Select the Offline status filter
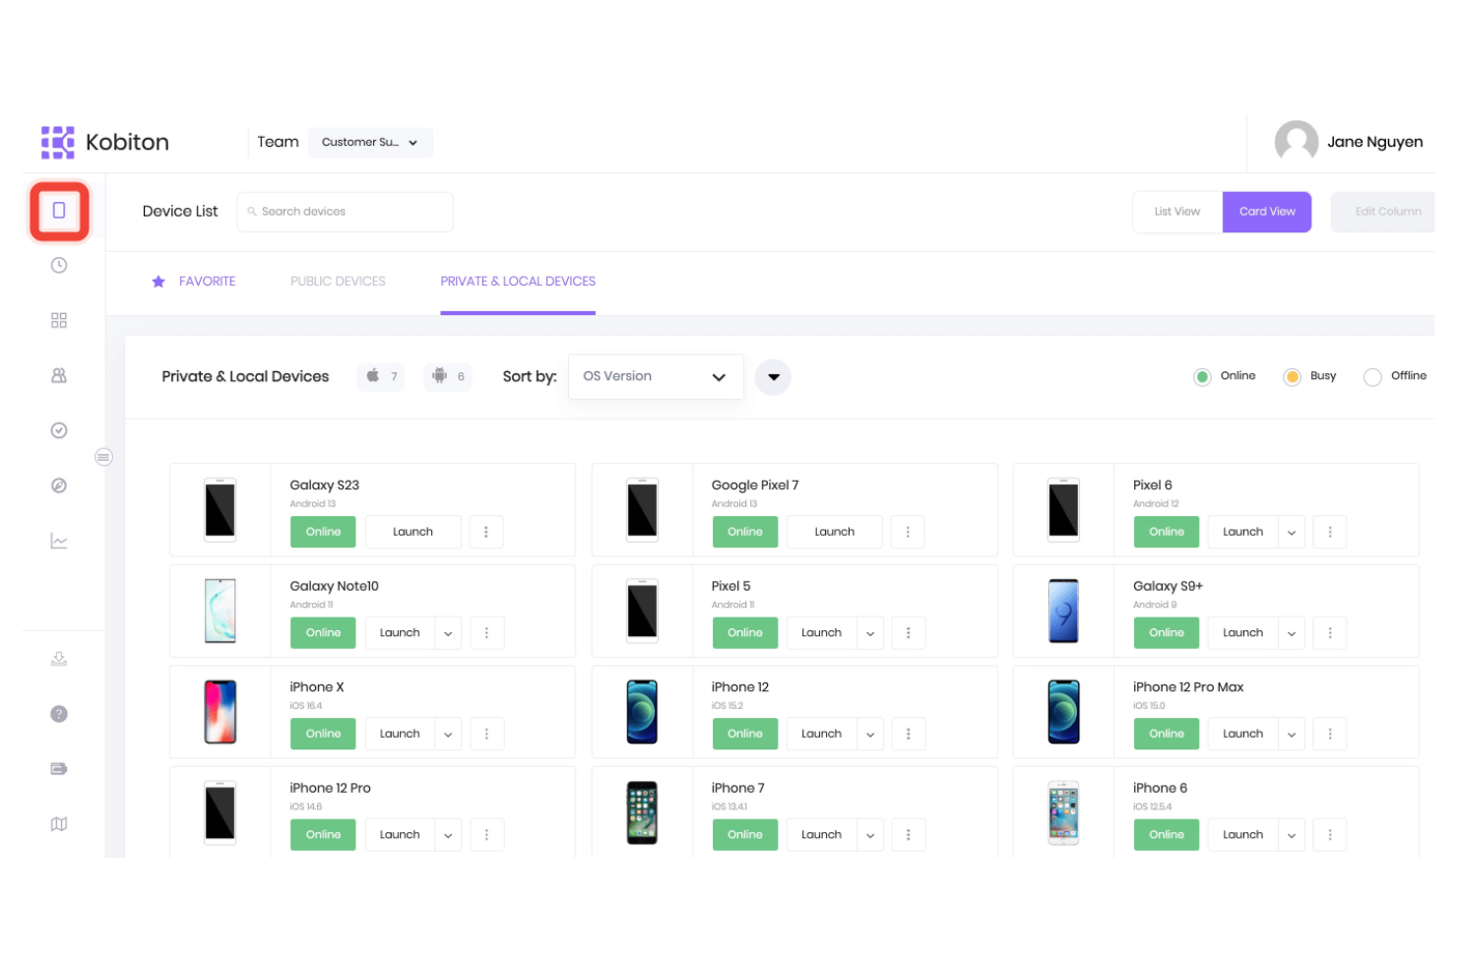 pos(1372,376)
